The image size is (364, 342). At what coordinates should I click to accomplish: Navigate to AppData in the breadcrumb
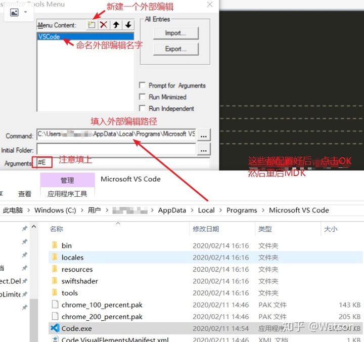(x=172, y=210)
